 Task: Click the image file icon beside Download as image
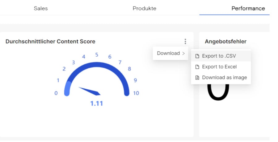[x=197, y=78]
